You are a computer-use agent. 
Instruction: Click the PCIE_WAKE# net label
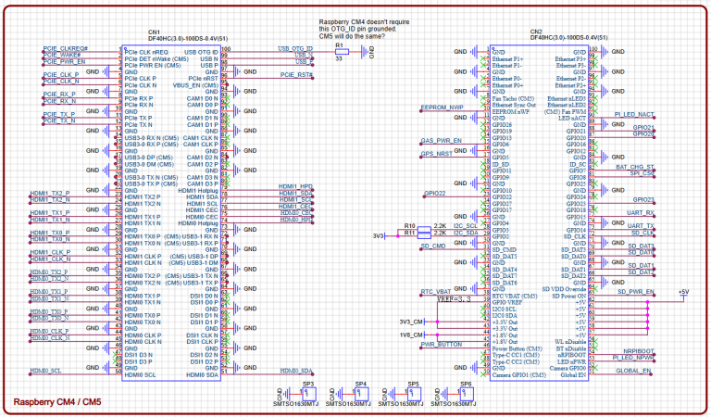[x=62, y=55]
